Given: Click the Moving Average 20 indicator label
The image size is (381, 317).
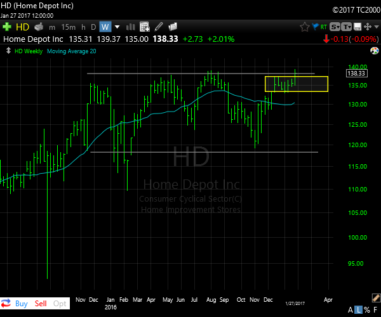Looking at the screenshot, I should point(71,51).
